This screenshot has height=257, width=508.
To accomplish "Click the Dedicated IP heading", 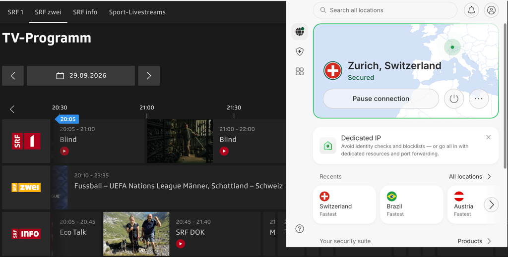I will click(x=361, y=138).
